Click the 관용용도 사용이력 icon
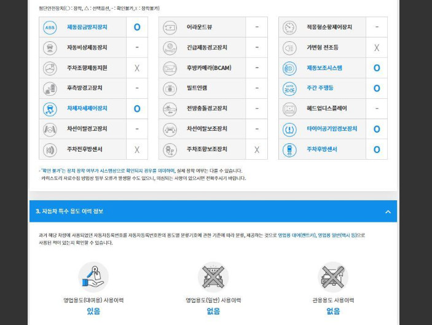The image size is (432, 325). pos(332,277)
